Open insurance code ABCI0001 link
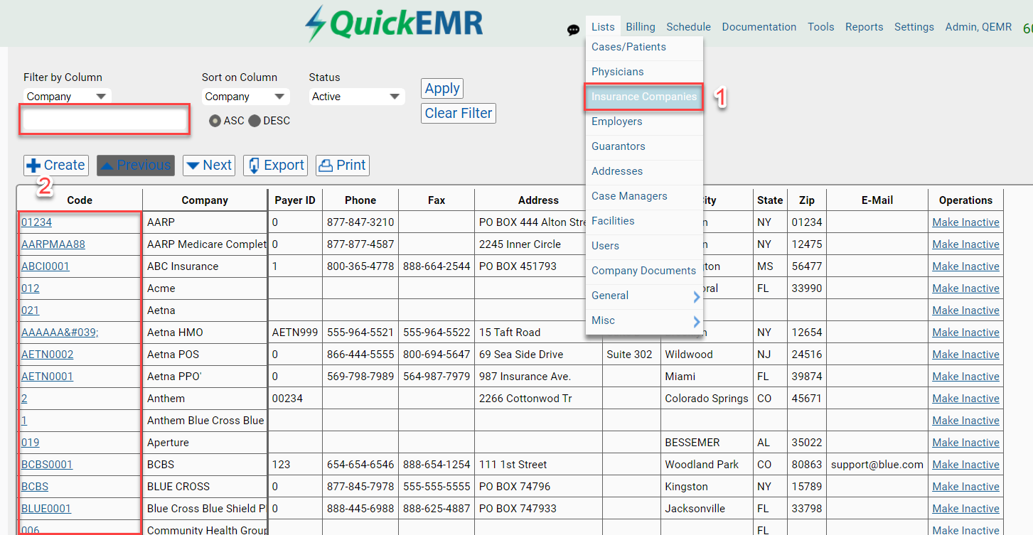This screenshot has height=535, width=1033. coord(46,266)
